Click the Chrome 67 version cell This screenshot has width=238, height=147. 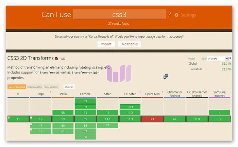coord(85,131)
